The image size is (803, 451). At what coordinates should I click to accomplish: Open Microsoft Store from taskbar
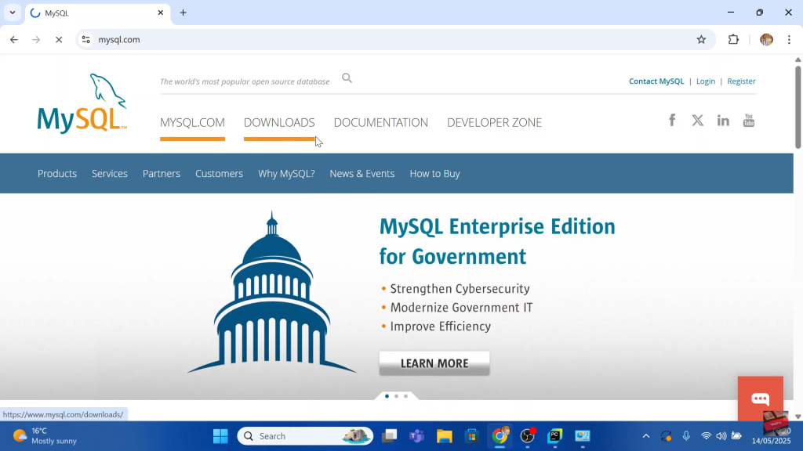click(x=471, y=436)
